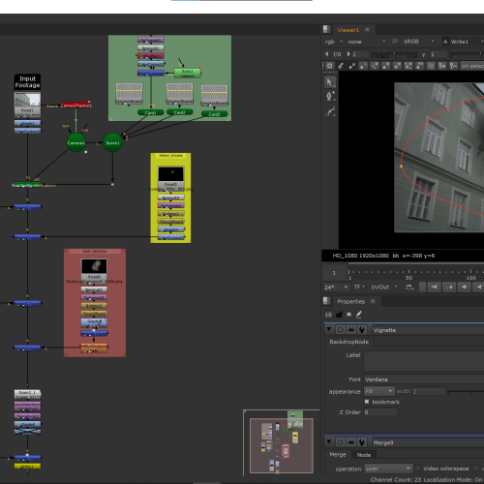
Task: Select the Scene1 node
Action: pos(112,142)
